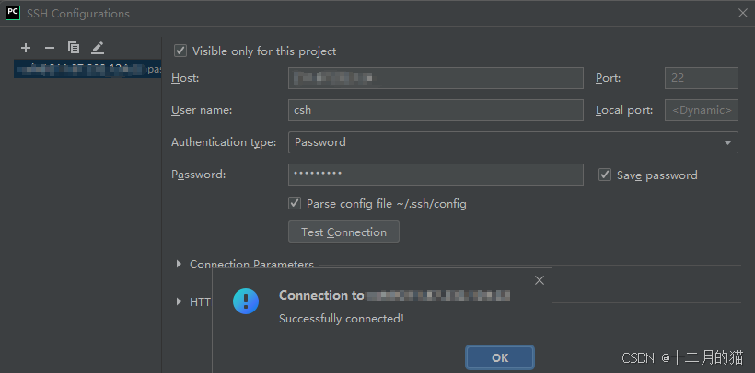Toggle Visible only for this project checkbox
755x373 pixels.
[180, 51]
